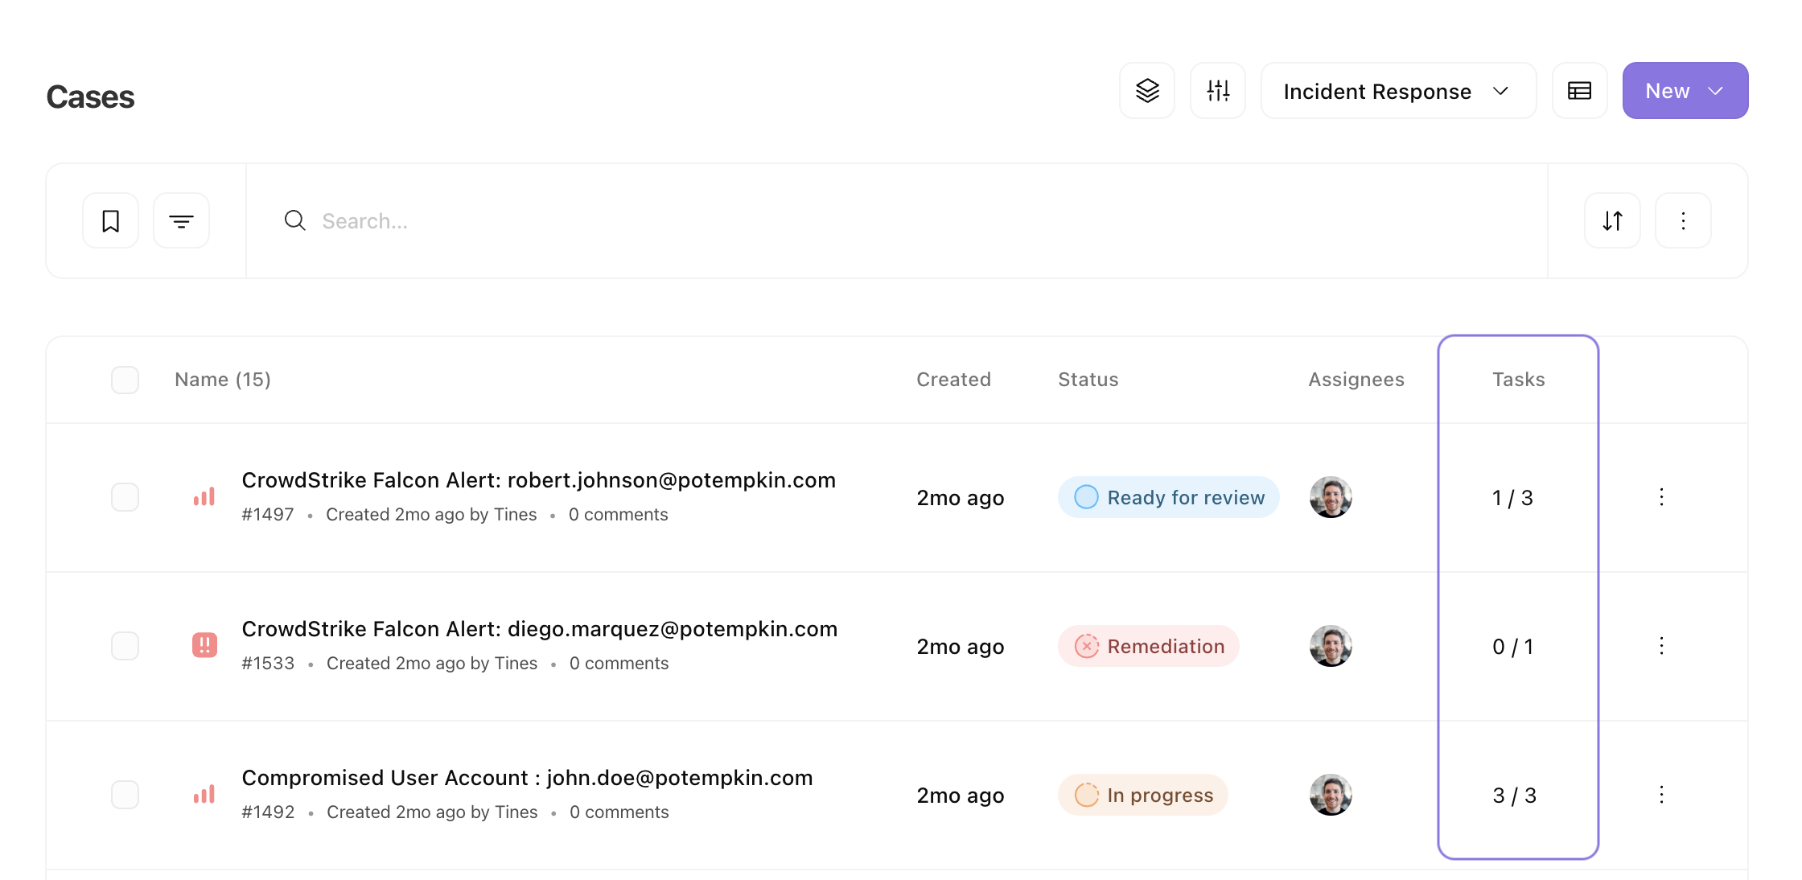Click the layers stack icon button
This screenshot has width=1802, height=880.
click(x=1147, y=91)
